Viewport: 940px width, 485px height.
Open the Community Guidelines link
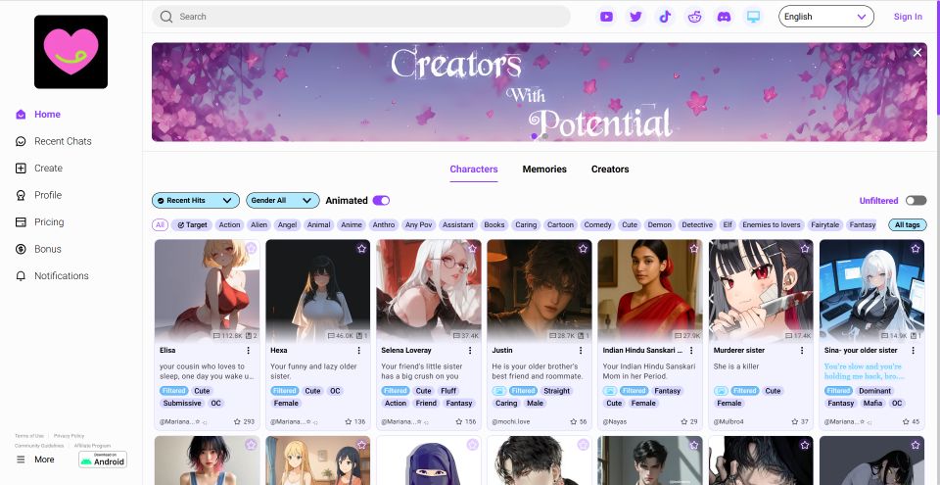pyautogui.click(x=39, y=446)
